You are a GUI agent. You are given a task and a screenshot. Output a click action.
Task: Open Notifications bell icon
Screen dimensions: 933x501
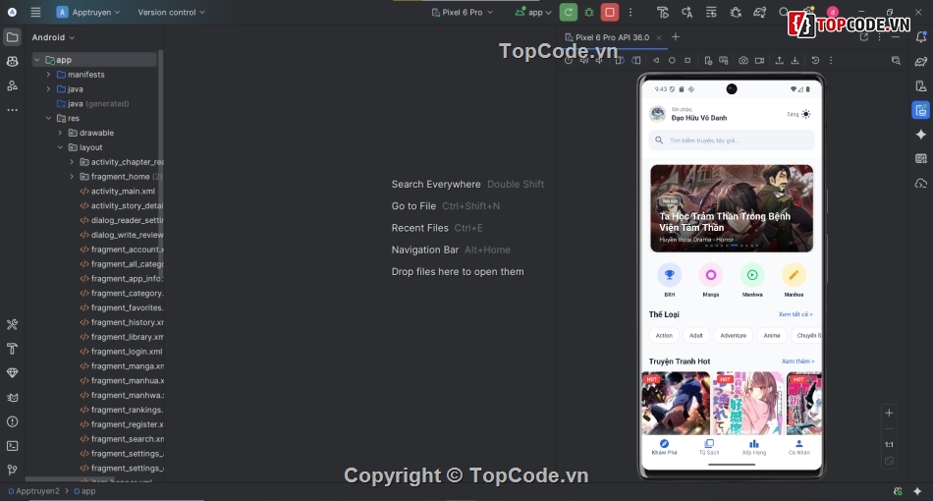coord(920,37)
